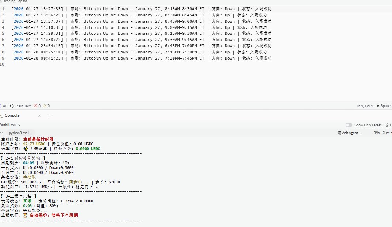Collapse the python3 main workflow output
Image resolution: width=392 pixels, height=227 pixels.
click(x=1, y=133)
